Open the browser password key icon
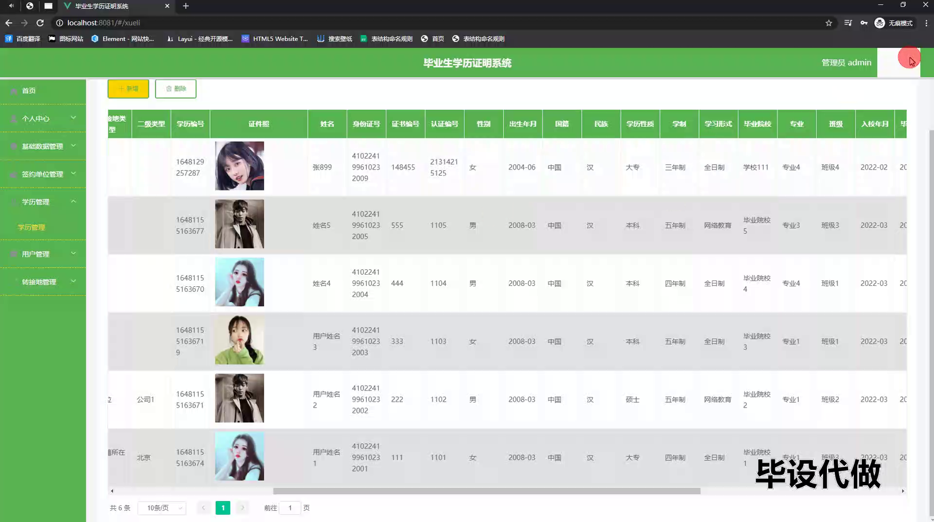 pyautogui.click(x=864, y=23)
